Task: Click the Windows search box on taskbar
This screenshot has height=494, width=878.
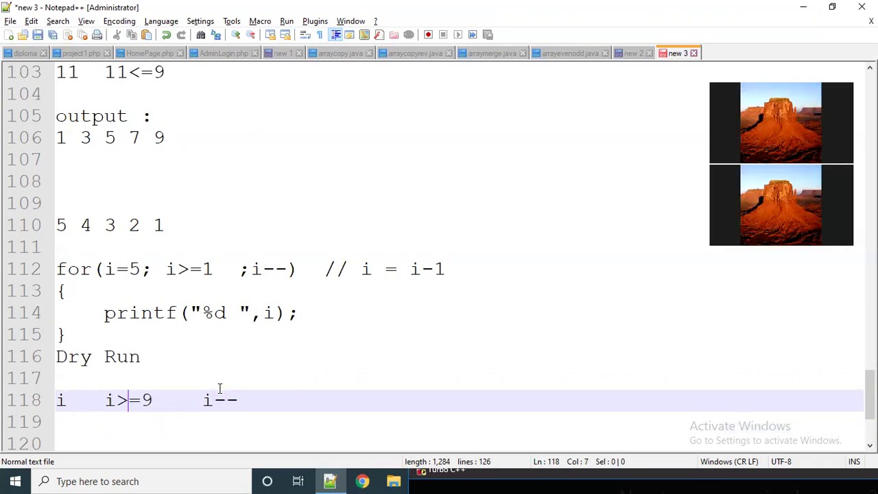Action: click(142, 482)
